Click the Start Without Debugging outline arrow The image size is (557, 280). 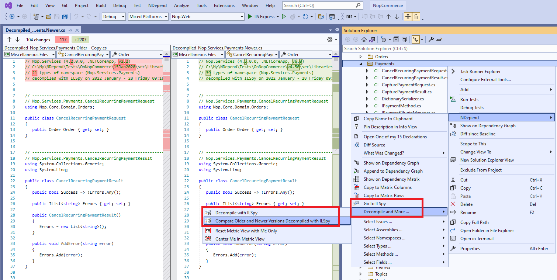(284, 17)
